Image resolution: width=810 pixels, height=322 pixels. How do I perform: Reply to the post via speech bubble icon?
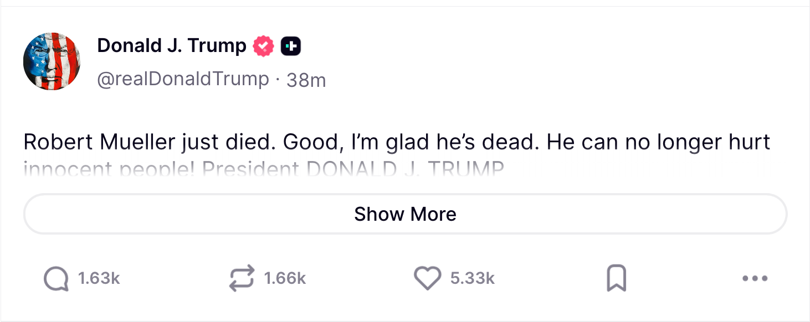[x=56, y=278]
